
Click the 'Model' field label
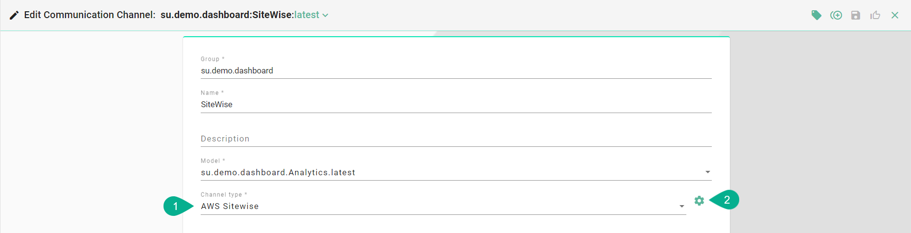(210, 161)
